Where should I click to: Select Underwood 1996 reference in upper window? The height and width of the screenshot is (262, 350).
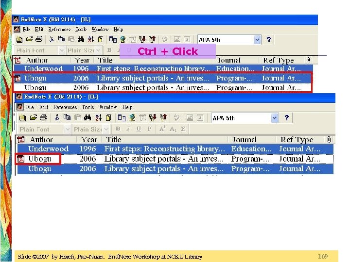pyautogui.click(x=163, y=68)
